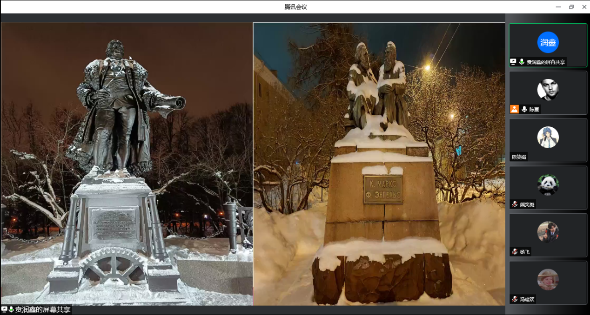
Task: Click the muted microphone icon beside 熊奕凝
Action: click(515, 204)
